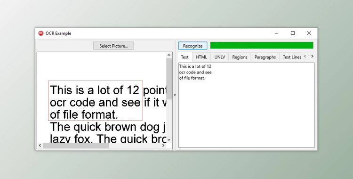Select the Text Lines tab

click(292, 57)
